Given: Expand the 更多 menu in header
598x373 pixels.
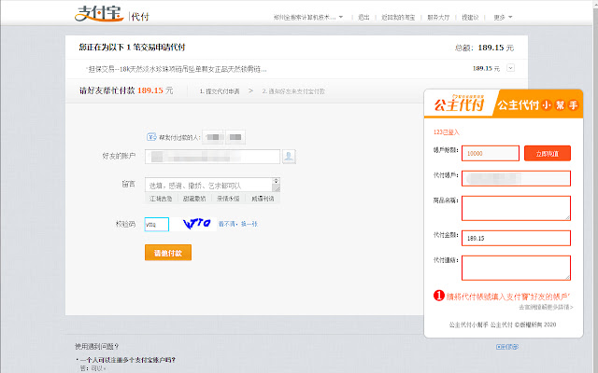Looking at the screenshot, I should (503, 17).
